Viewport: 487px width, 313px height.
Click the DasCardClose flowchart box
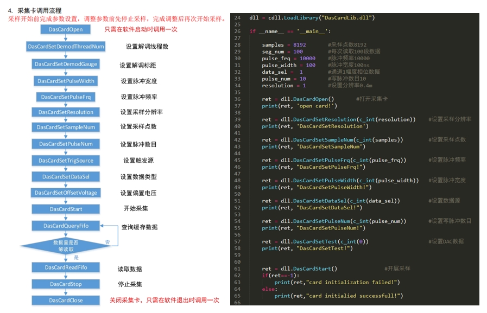(66, 301)
